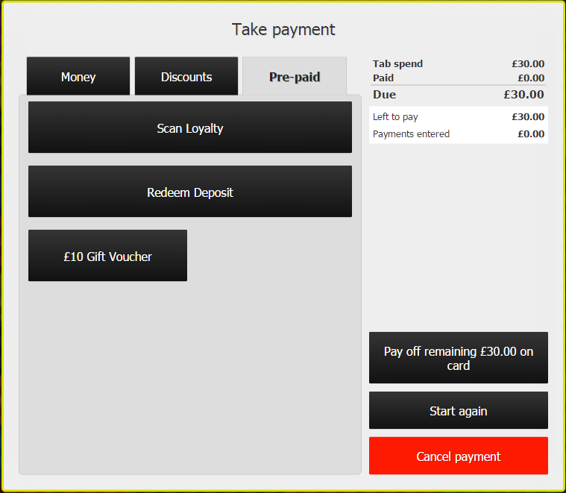The height and width of the screenshot is (493, 566).
Task: Open the Discounts tab
Action: 186,77
